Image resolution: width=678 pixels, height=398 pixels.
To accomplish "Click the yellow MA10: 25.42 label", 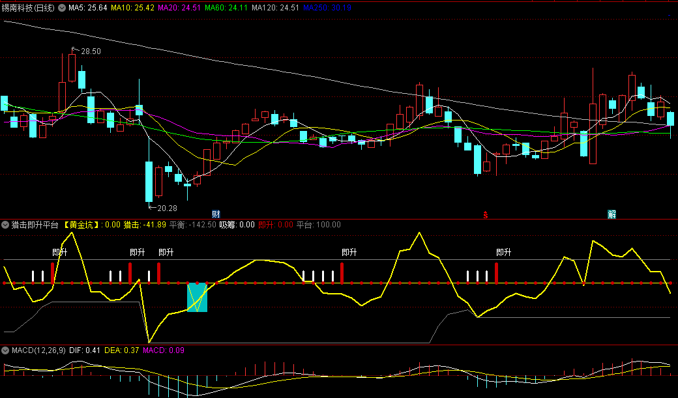I will (x=132, y=8).
